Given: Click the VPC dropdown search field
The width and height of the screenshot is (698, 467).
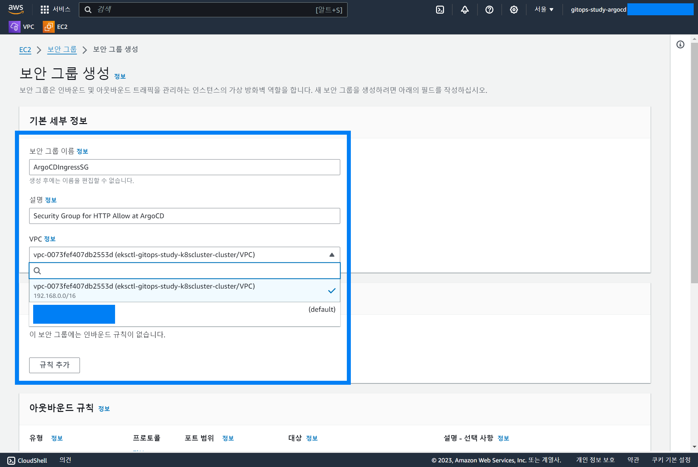Looking at the screenshot, I should coord(184,271).
